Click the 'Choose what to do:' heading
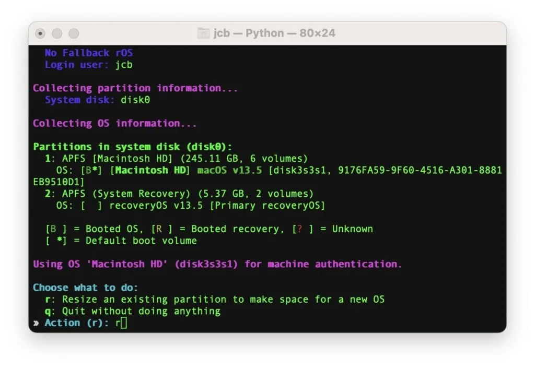Viewport: 535px width, 368px height. (x=85, y=287)
